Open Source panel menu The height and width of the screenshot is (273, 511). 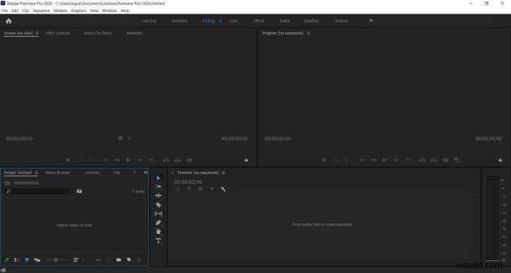click(x=37, y=33)
